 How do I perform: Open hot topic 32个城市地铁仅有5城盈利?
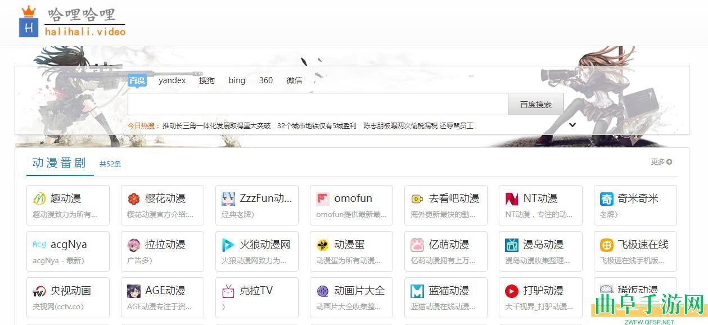[317, 126]
